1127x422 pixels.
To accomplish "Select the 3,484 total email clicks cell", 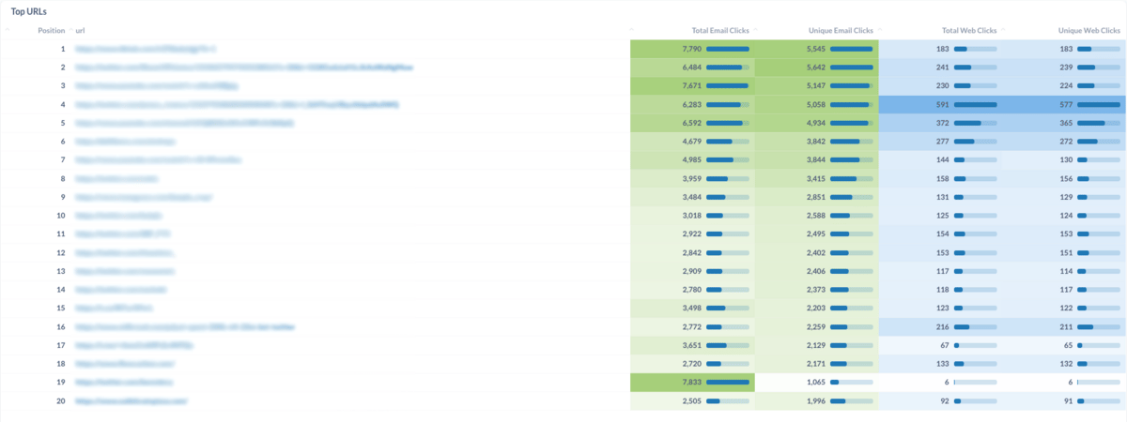I will [x=690, y=197].
